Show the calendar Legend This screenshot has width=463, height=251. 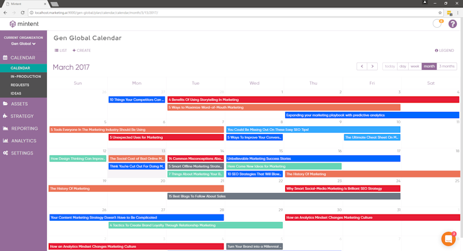444,50
